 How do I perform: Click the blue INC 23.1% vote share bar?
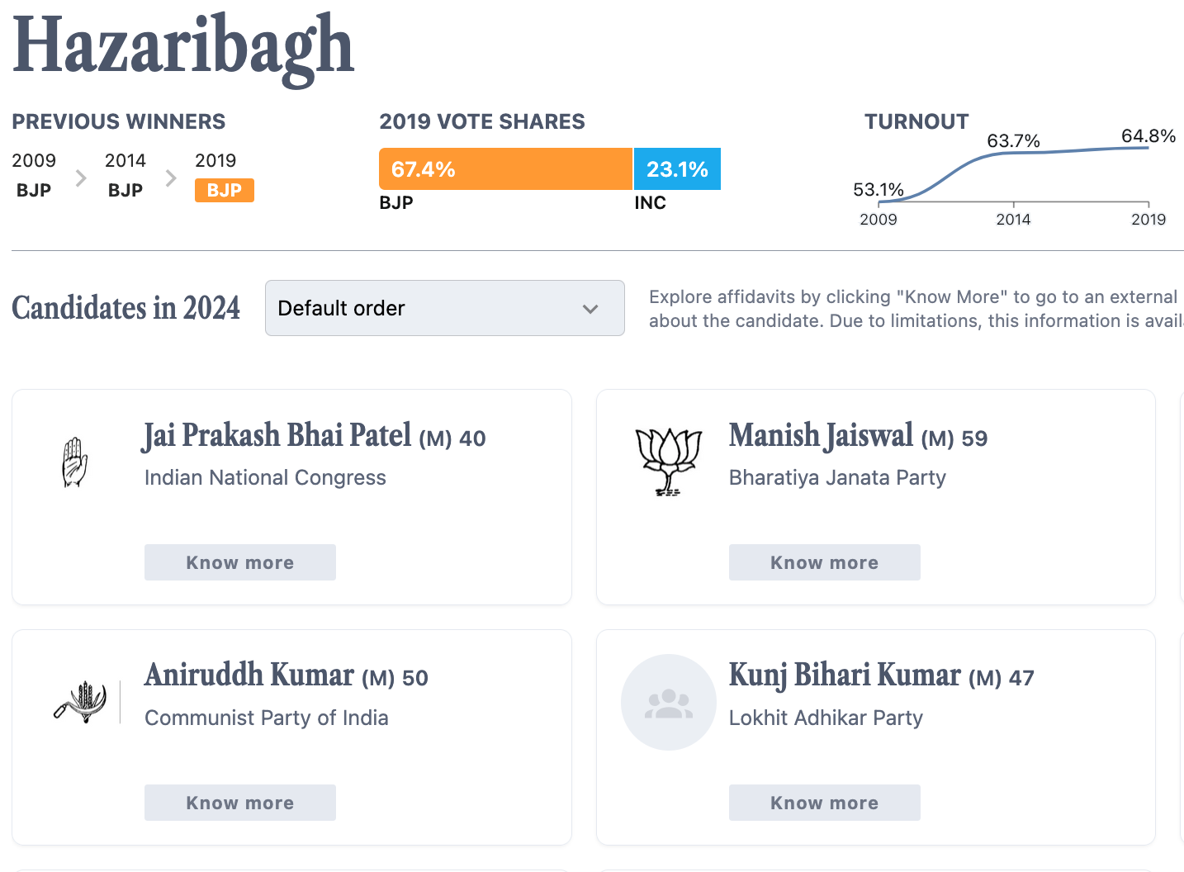[x=677, y=169]
